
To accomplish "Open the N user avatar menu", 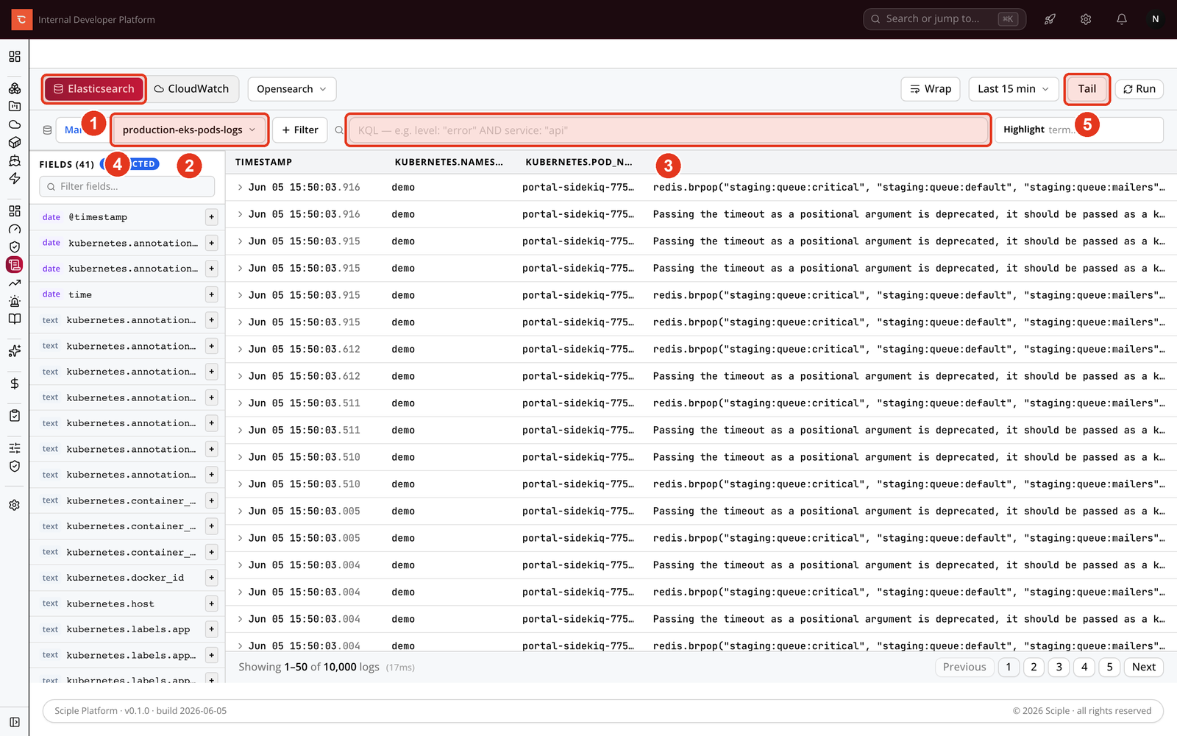I will coord(1155,19).
